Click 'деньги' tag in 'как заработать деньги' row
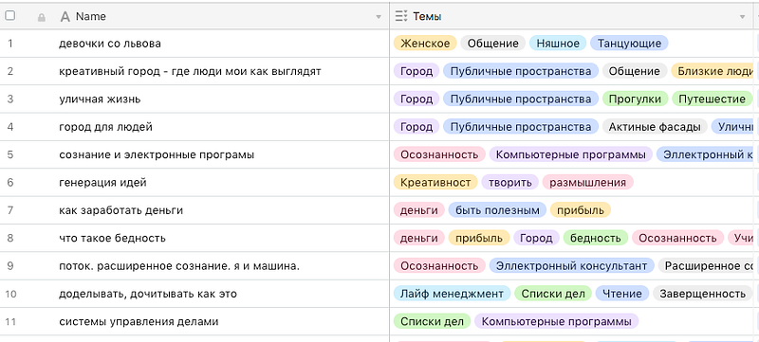This screenshot has height=342, width=759. pyautogui.click(x=418, y=210)
